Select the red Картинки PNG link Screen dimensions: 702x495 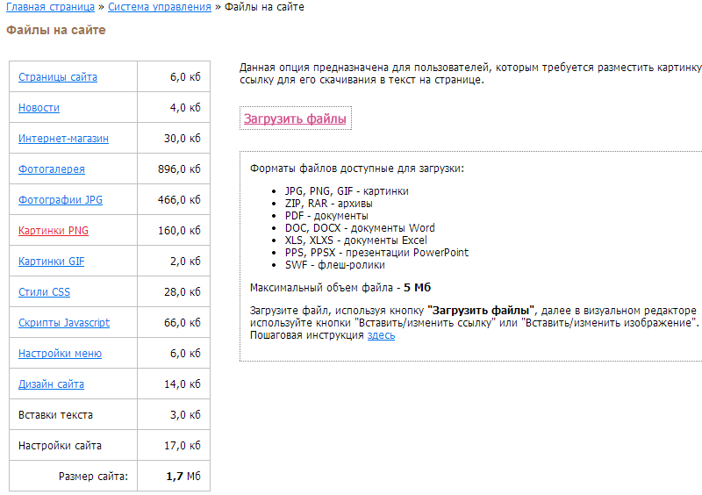(x=54, y=231)
